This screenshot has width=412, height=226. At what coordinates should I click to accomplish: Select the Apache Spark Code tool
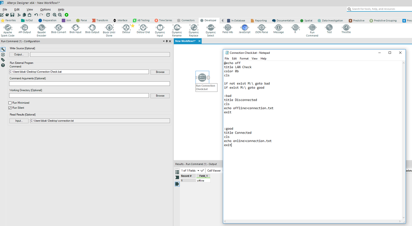pyautogui.click(x=7, y=30)
